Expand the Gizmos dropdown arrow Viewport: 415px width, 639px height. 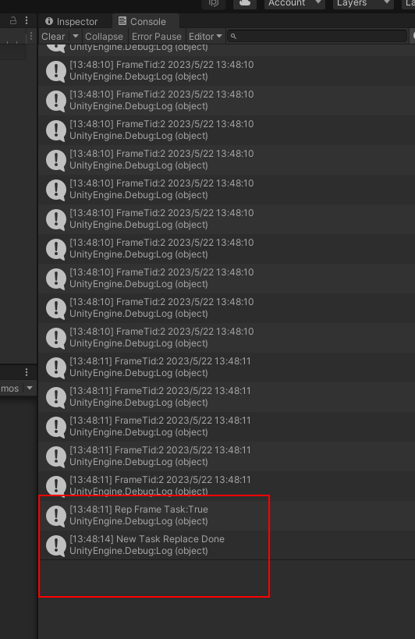(30, 388)
